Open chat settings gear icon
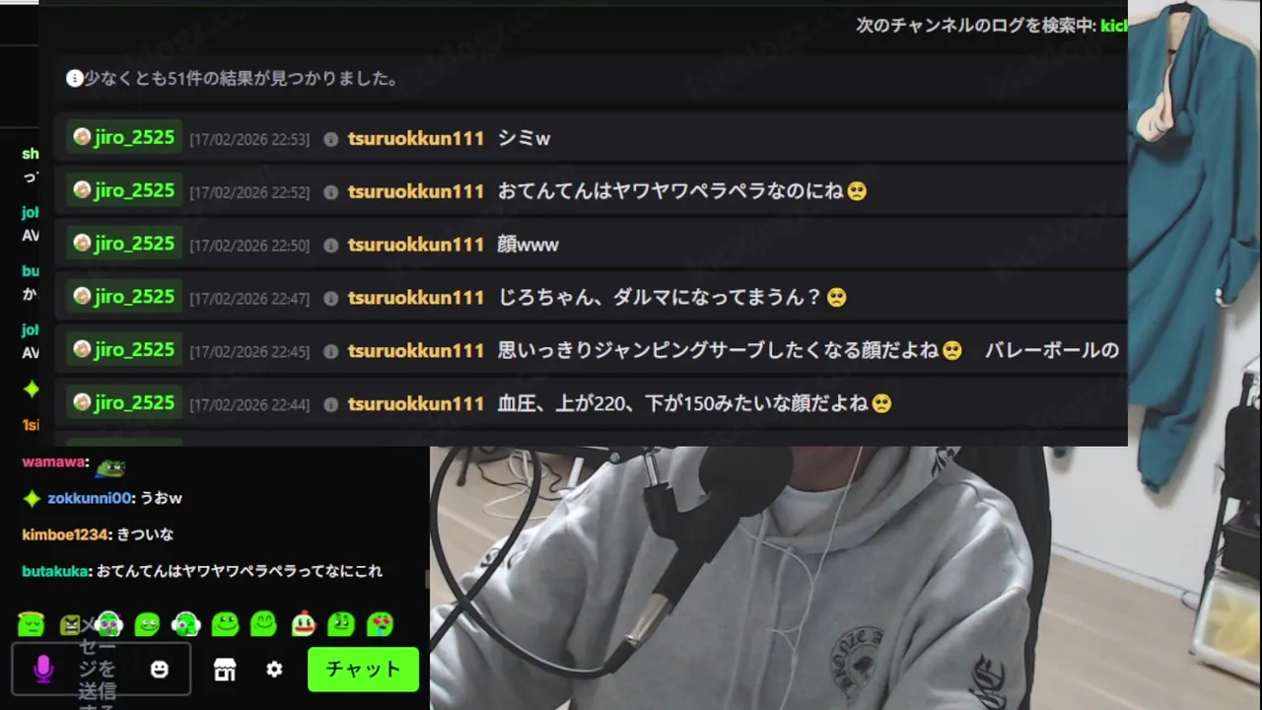1262x710 pixels. pos(274,670)
